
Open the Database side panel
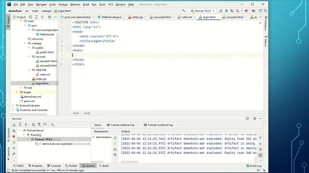coord(266,24)
